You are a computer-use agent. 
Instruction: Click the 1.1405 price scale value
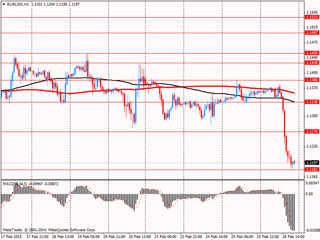click(x=312, y=73)
